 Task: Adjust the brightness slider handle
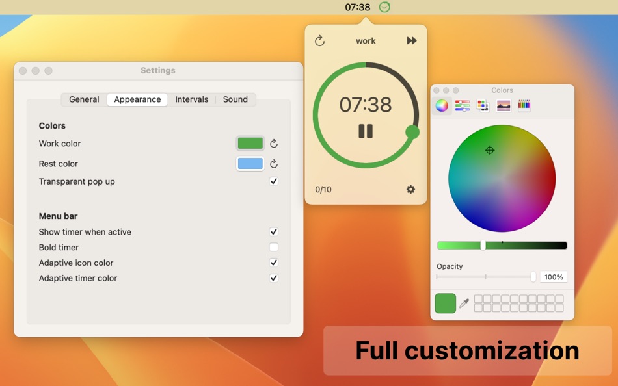pos(483,246)
